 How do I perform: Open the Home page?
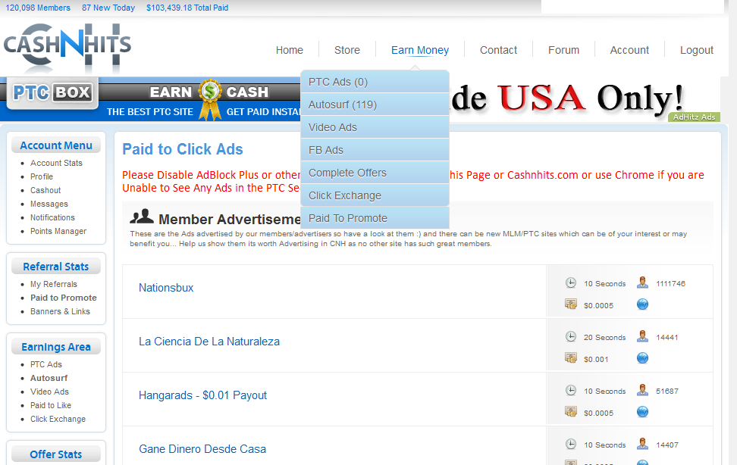[x=290, y=50]
